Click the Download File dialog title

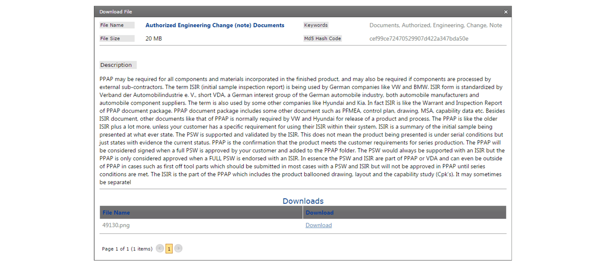[116, 12]
